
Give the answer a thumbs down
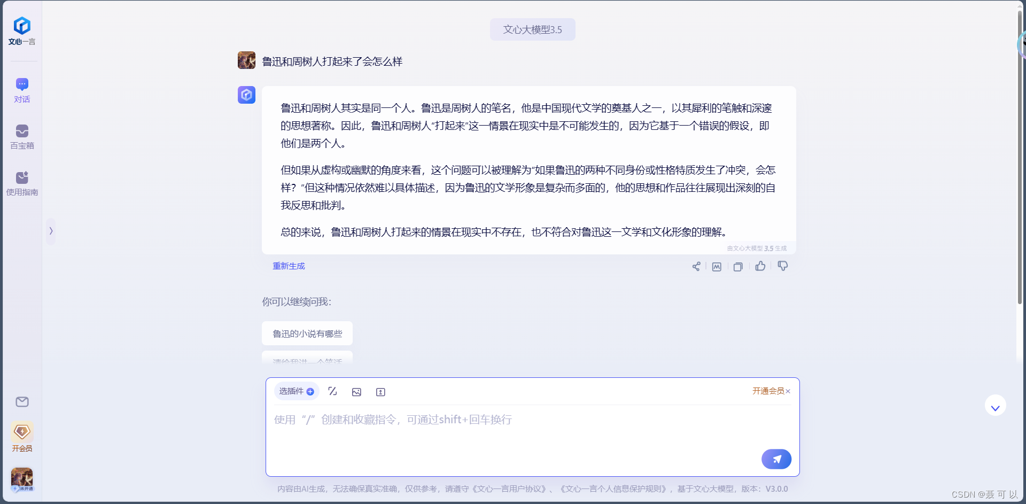[782, 266]
